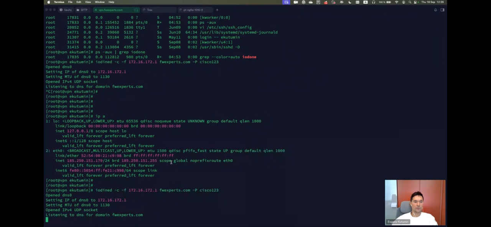Viewport: 491px width, 227px height.
Task: Open the Apple menu
Action: point(48,2)
